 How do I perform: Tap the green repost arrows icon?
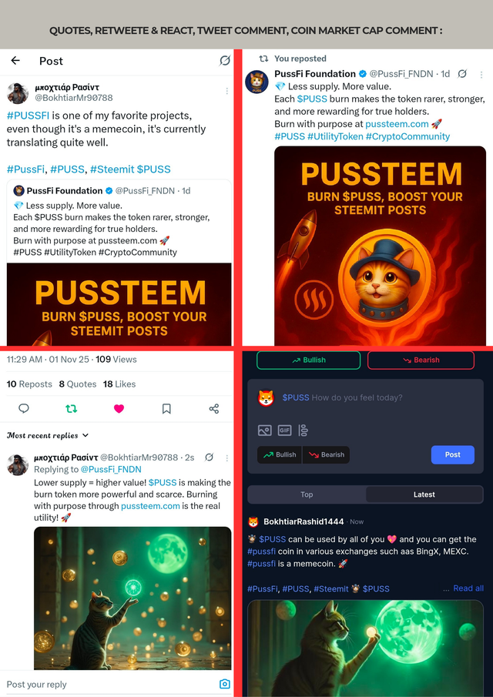coord(71,408)
